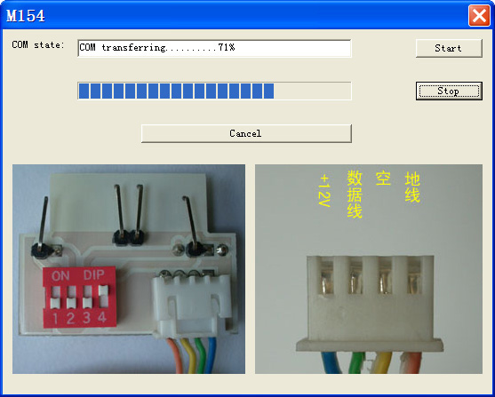Screen dimensions: 495x397
Task: Click the blue transfer progress bar
Action: click(214, 91)
